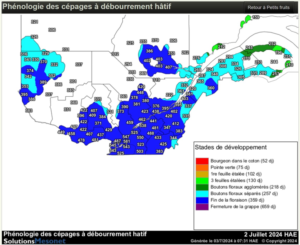Click the 2 Juillet 2024 HAE date text
Viewport: 300px width, 245px height.
pos(271,234)
